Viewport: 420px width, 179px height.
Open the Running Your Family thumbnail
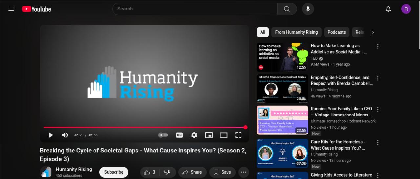coord(283,120)
